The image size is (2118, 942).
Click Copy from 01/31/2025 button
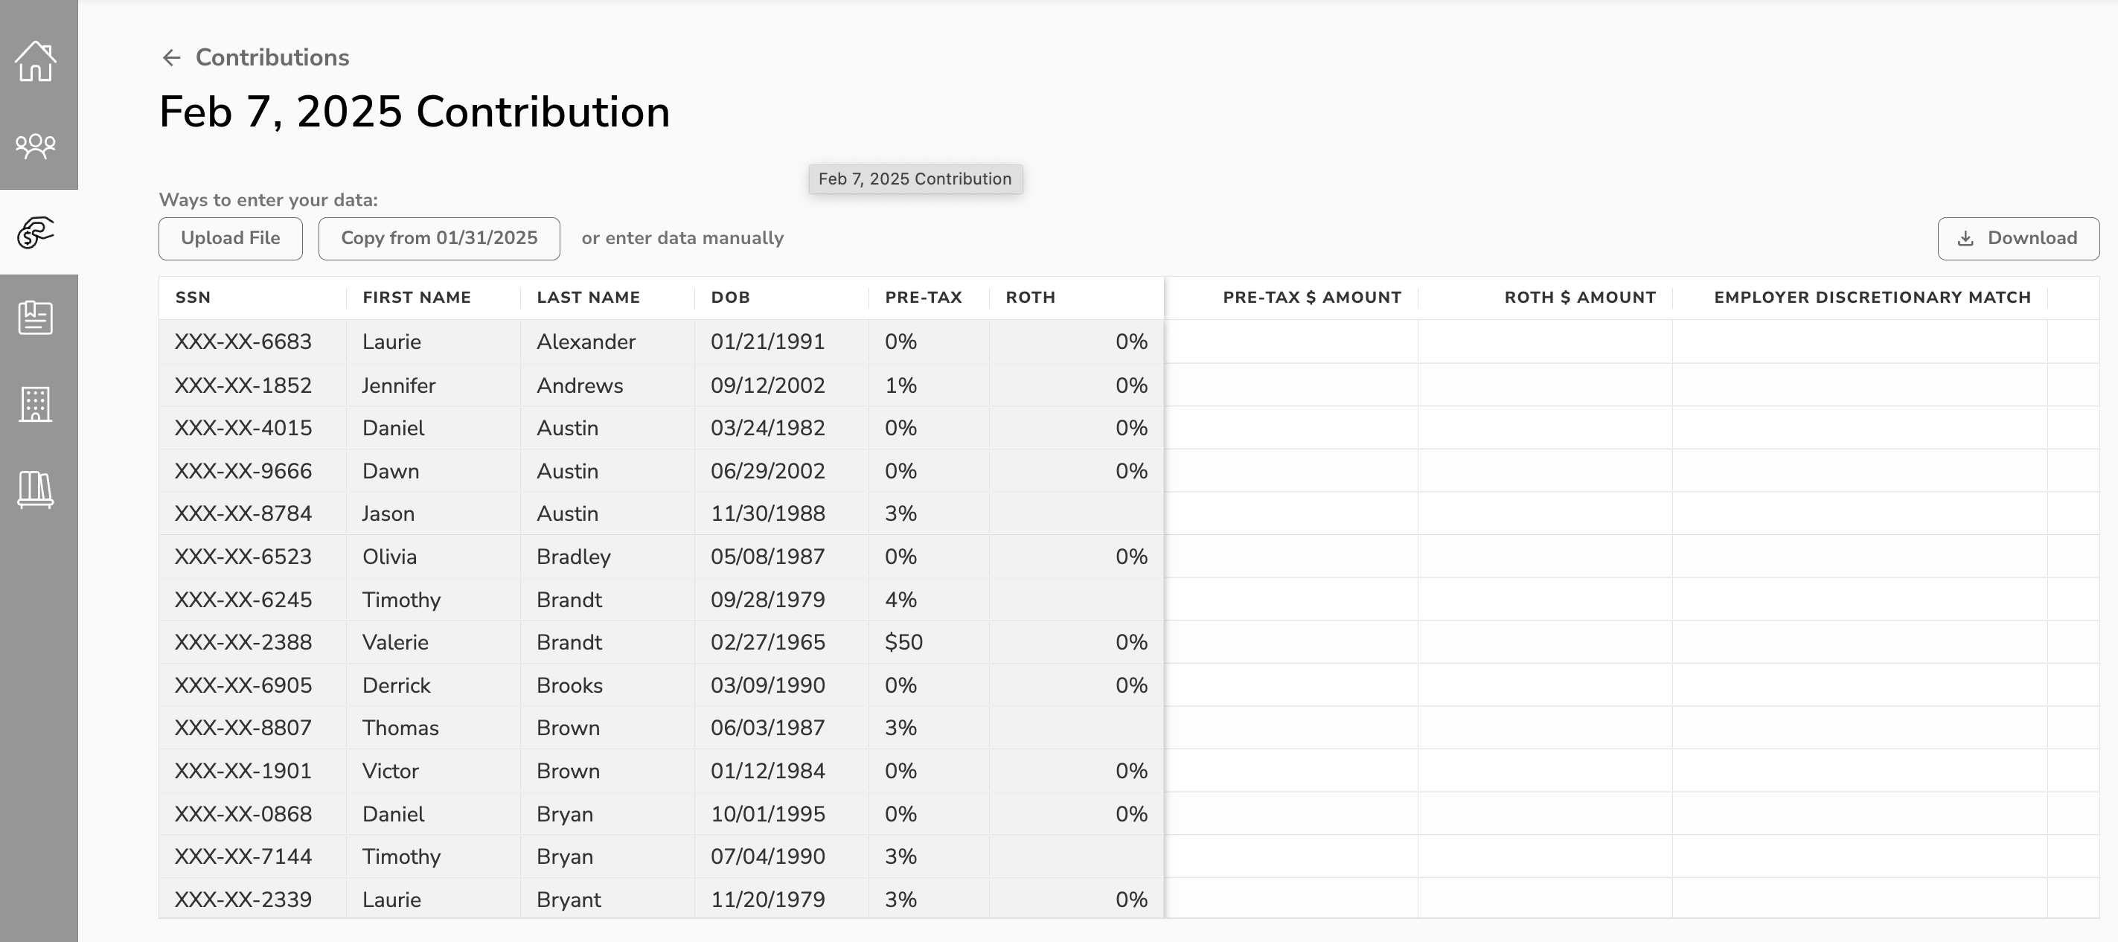tap(439, 238)
